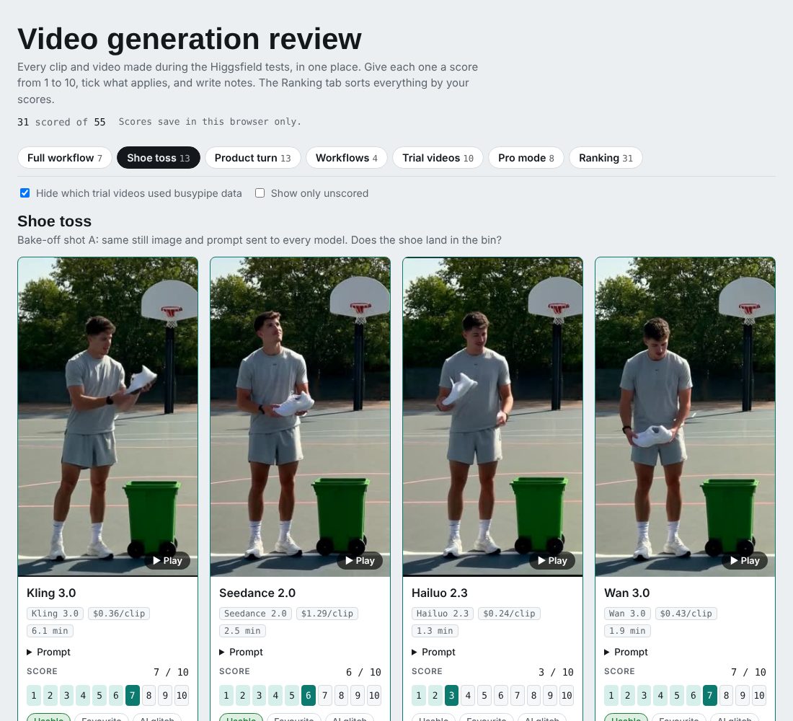Play the Hailuo 2.3 video clip
Screen dimensions: 793x721
552,561
